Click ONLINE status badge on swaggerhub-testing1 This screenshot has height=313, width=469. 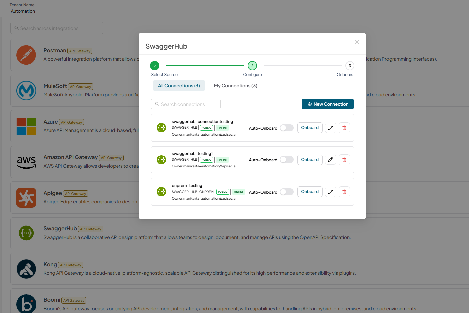(223, 160)
